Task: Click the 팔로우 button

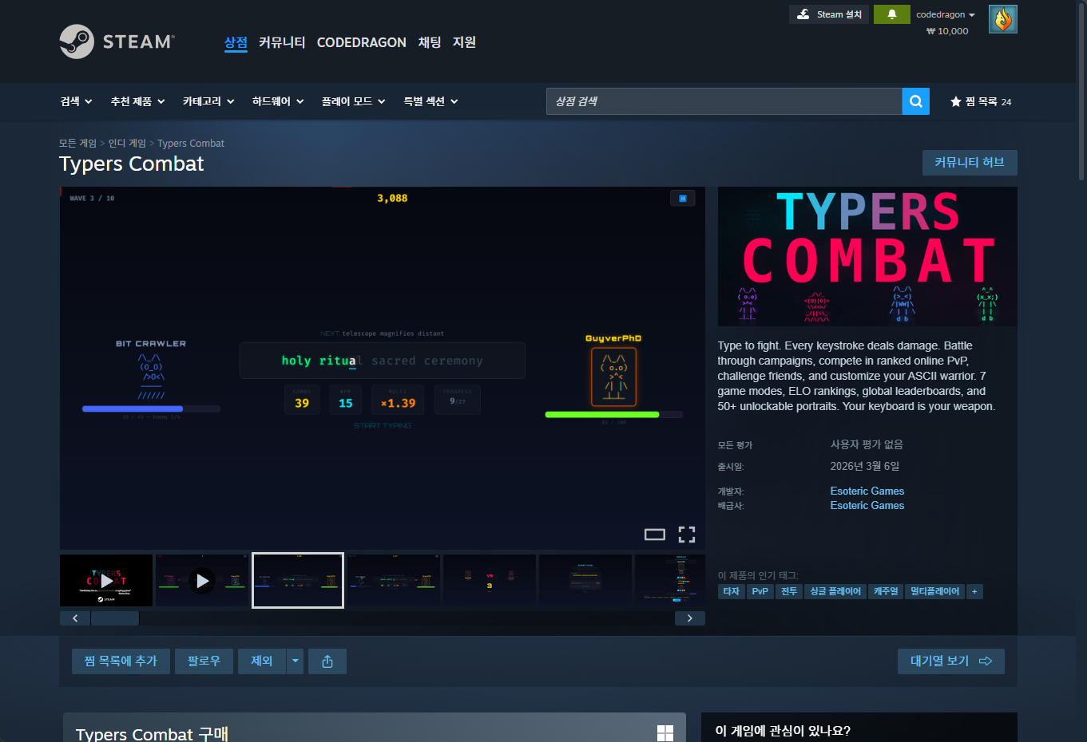Action: tap(204, 661)
